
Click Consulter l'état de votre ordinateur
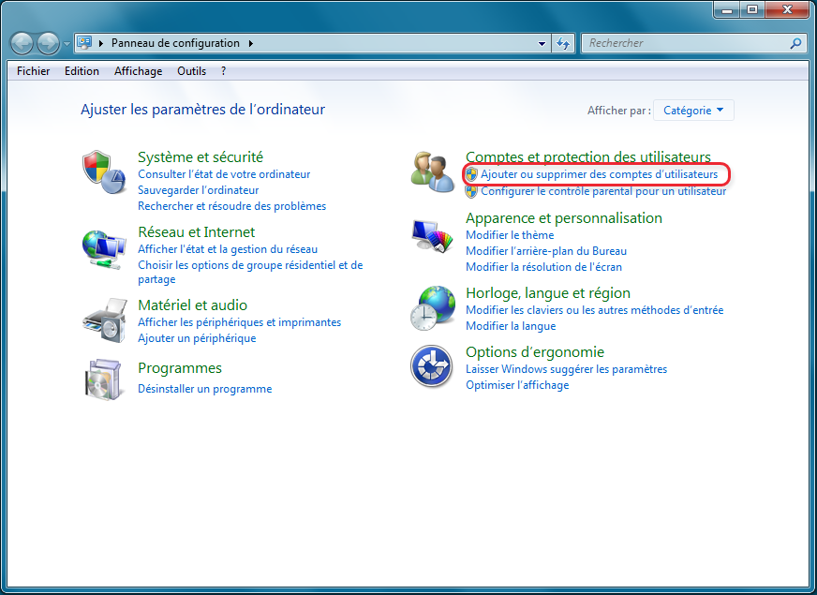(x=224, y=174)
